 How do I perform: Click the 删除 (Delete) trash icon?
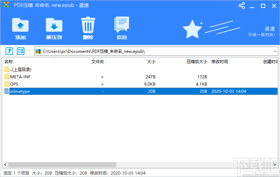(x=88, y=25)
